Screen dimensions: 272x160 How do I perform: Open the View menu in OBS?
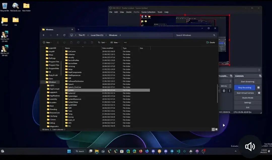click(122, 12)
